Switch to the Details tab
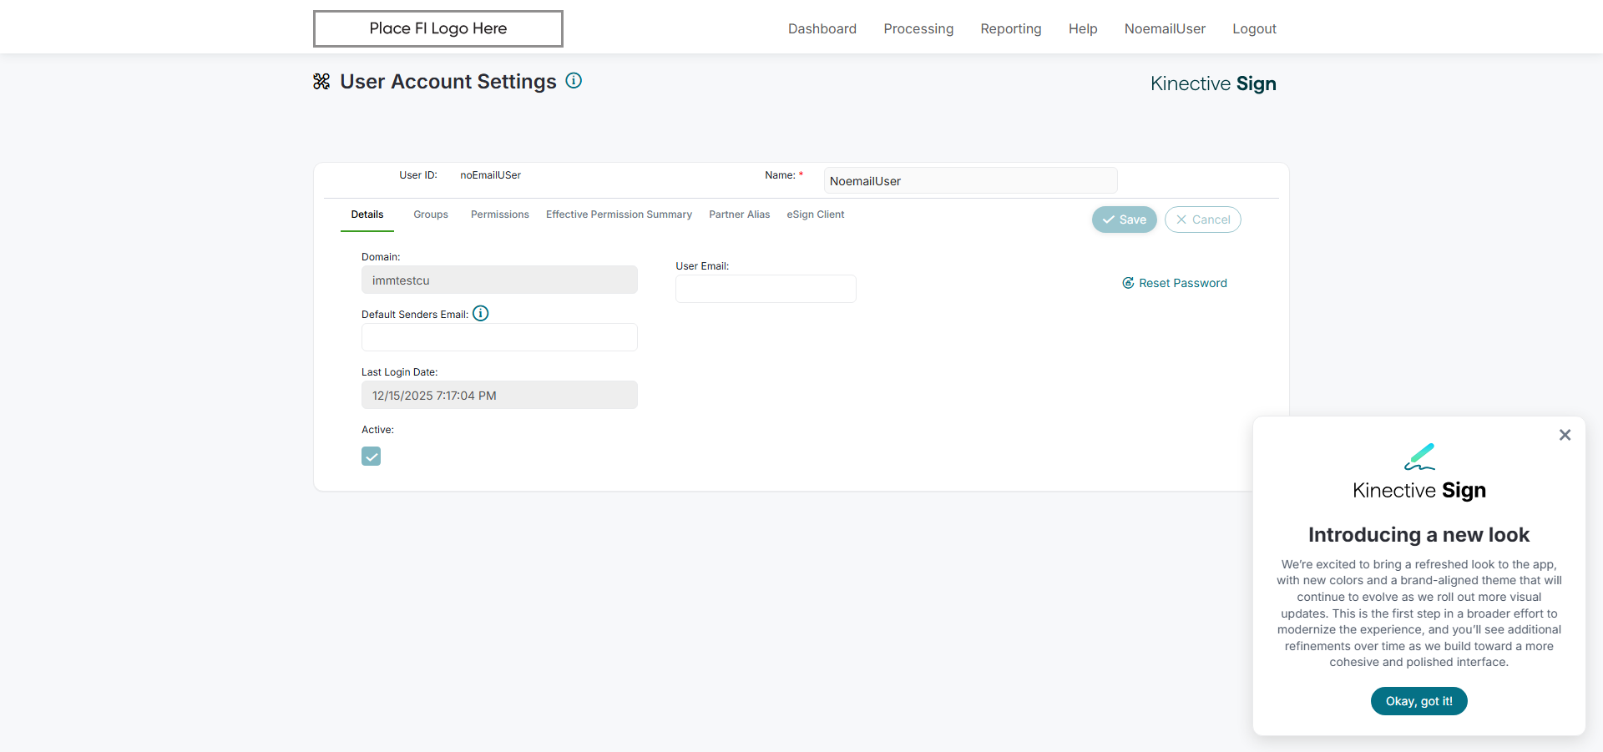This screenshot has height=752, width=1603. [x=367, y=214]
